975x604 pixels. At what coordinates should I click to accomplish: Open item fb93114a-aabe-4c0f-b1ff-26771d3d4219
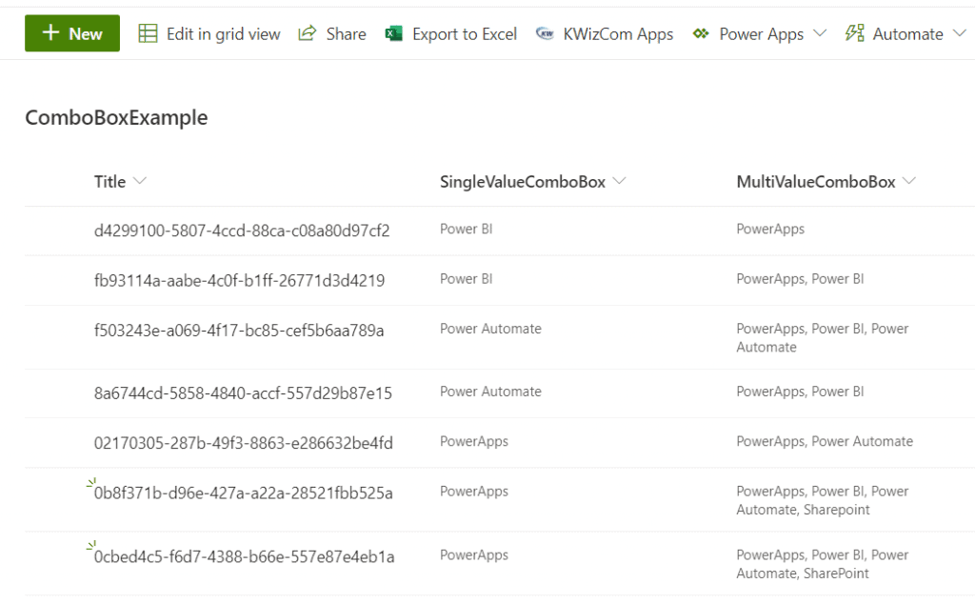click(x=239, y=280)
